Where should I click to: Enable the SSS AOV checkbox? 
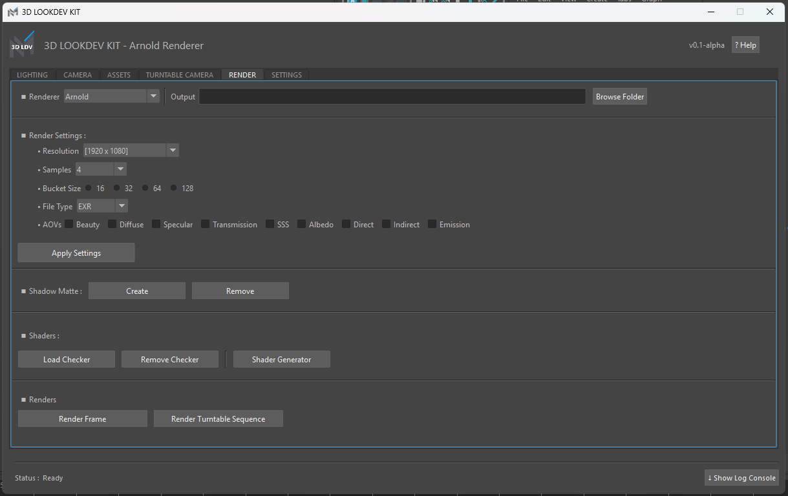(x=270, y=224)
